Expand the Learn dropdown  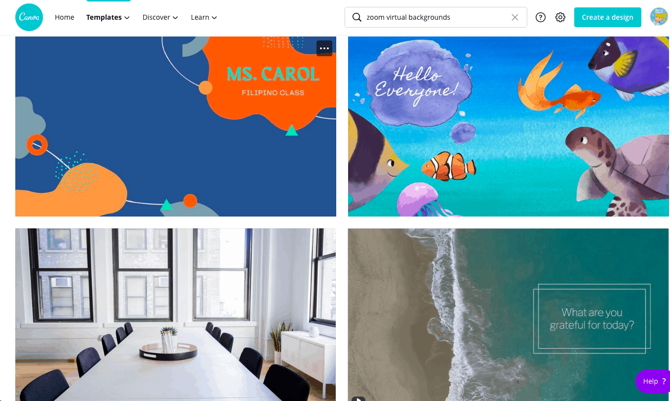[204, 17]
